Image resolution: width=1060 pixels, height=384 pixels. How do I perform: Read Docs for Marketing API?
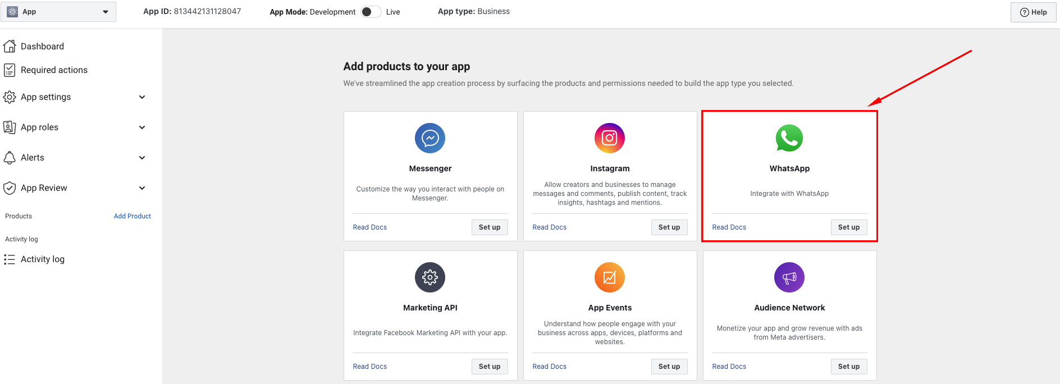tap(369, 367)
